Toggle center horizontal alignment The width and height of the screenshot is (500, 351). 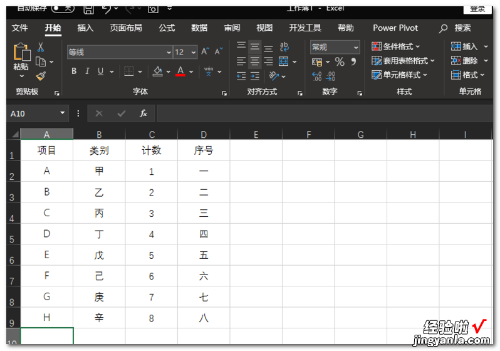tap(255, 61)
